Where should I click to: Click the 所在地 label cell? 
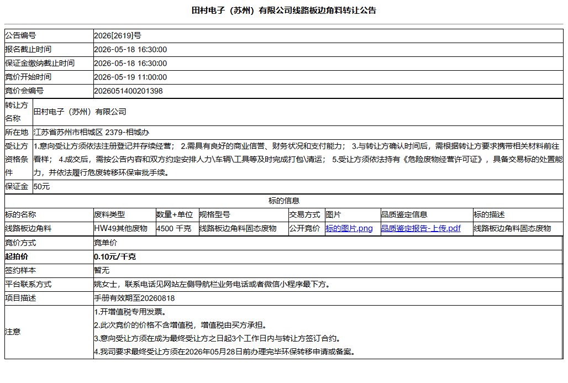pyautogui.click(x=18, y=133)
